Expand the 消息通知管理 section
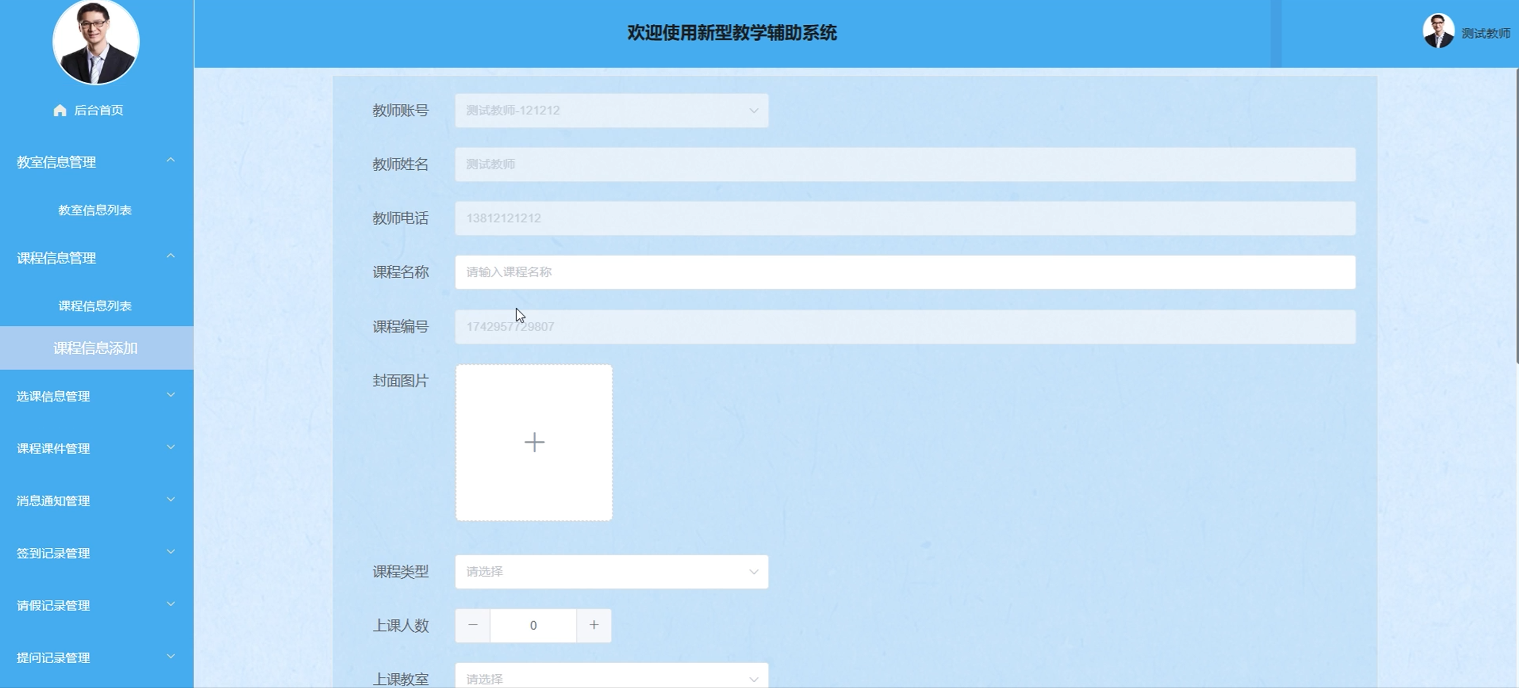This screenshot has width=1519, height=688. [94, 501]
